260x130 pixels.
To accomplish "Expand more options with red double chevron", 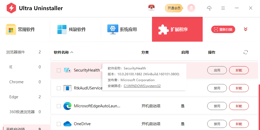I will coord(246,29).
